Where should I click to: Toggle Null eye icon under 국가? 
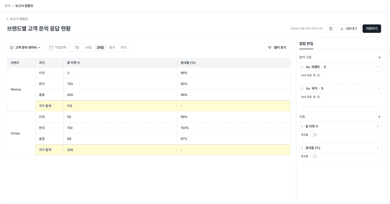[x=318, y=97]
